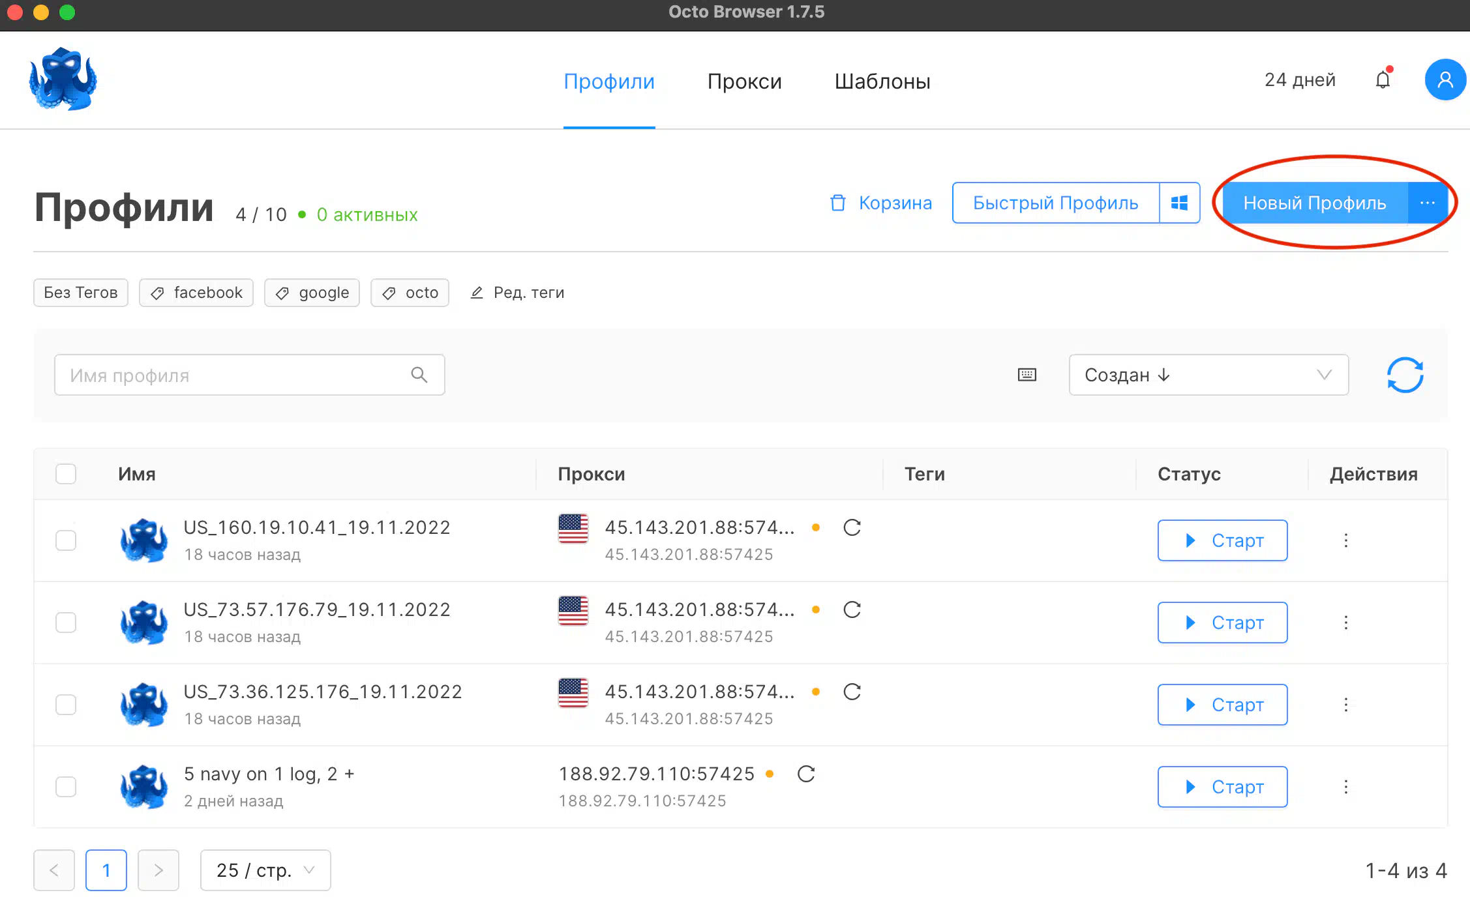Start the US_73.57.176.79_19.11.2022 profile

(x=1223, y=623)
